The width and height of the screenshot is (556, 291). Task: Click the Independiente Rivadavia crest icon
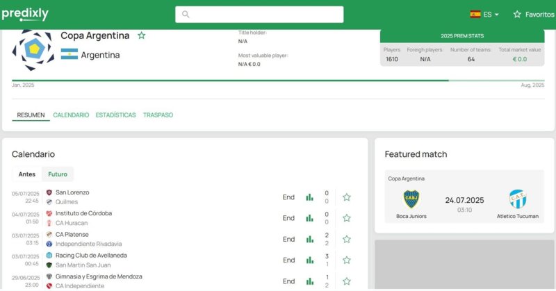tap(49, 244)
